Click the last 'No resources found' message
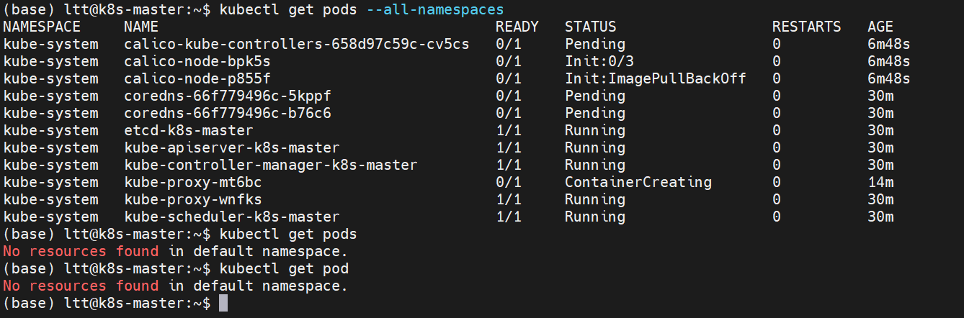The height and width of the screenshot is (318, 964). coord(81,286)
